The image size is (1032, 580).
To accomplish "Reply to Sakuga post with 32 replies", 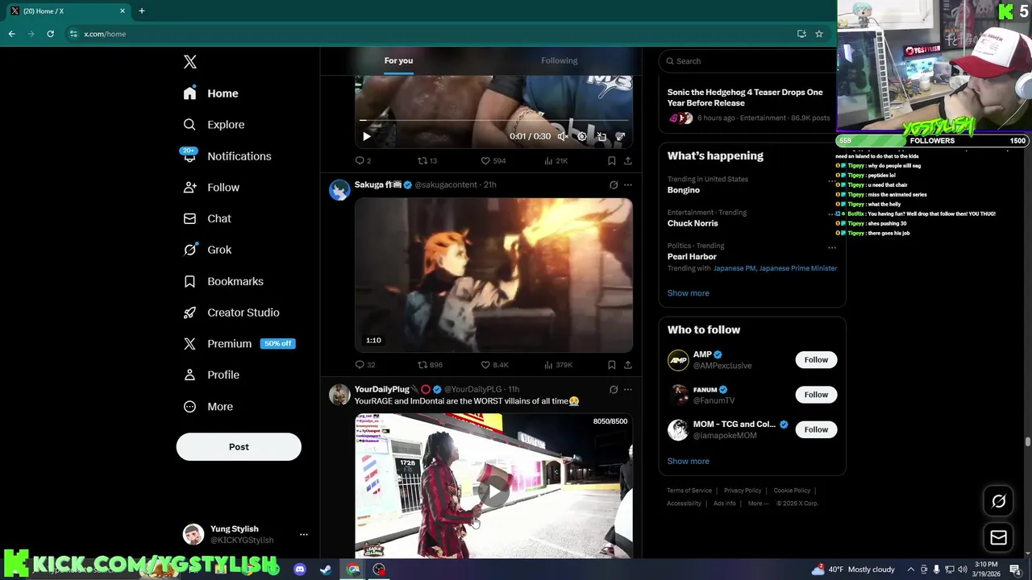I will point(365,364).
